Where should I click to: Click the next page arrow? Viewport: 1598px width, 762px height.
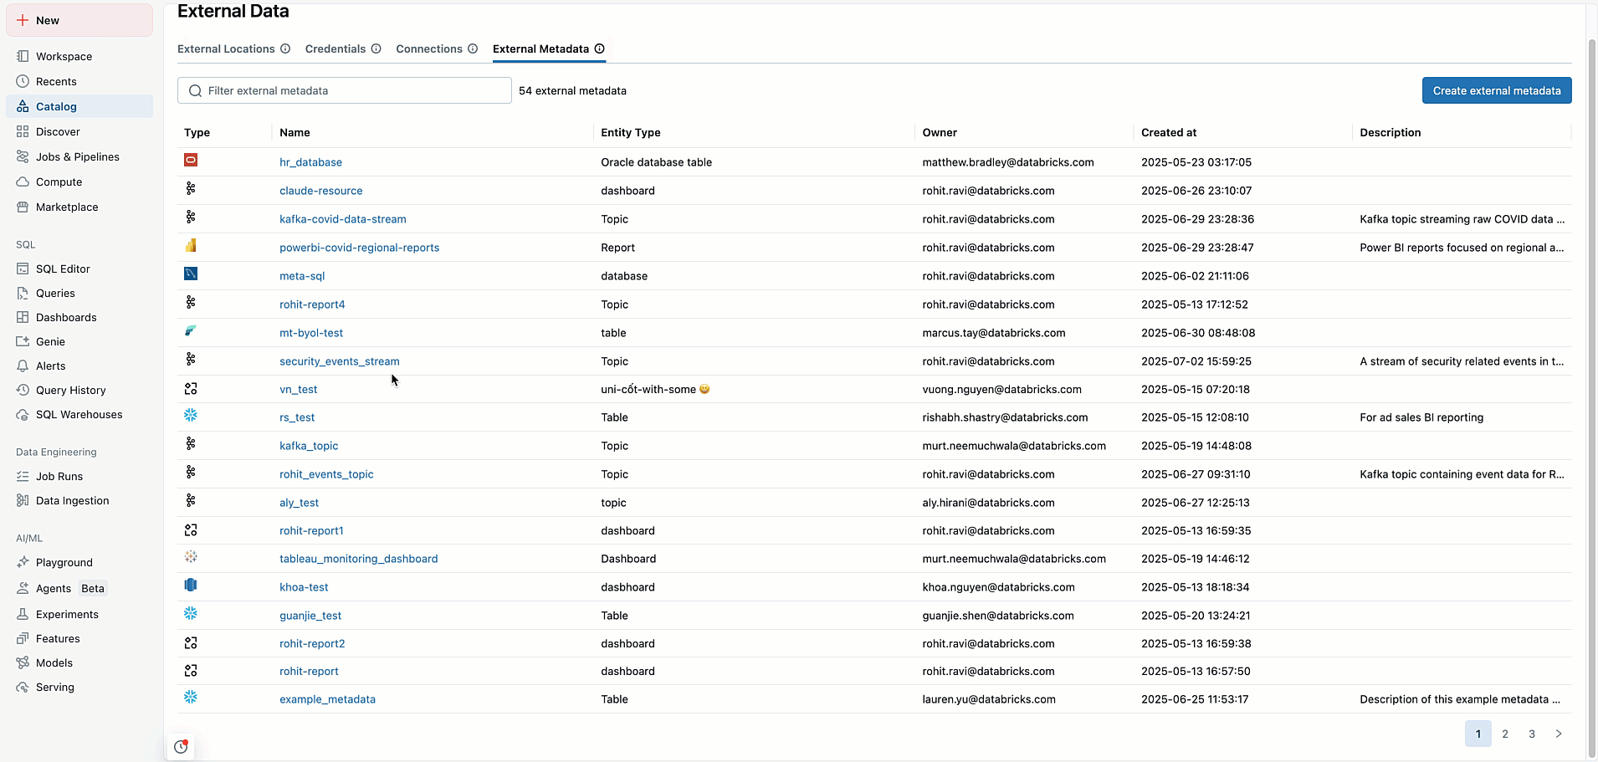[1559, 734]
